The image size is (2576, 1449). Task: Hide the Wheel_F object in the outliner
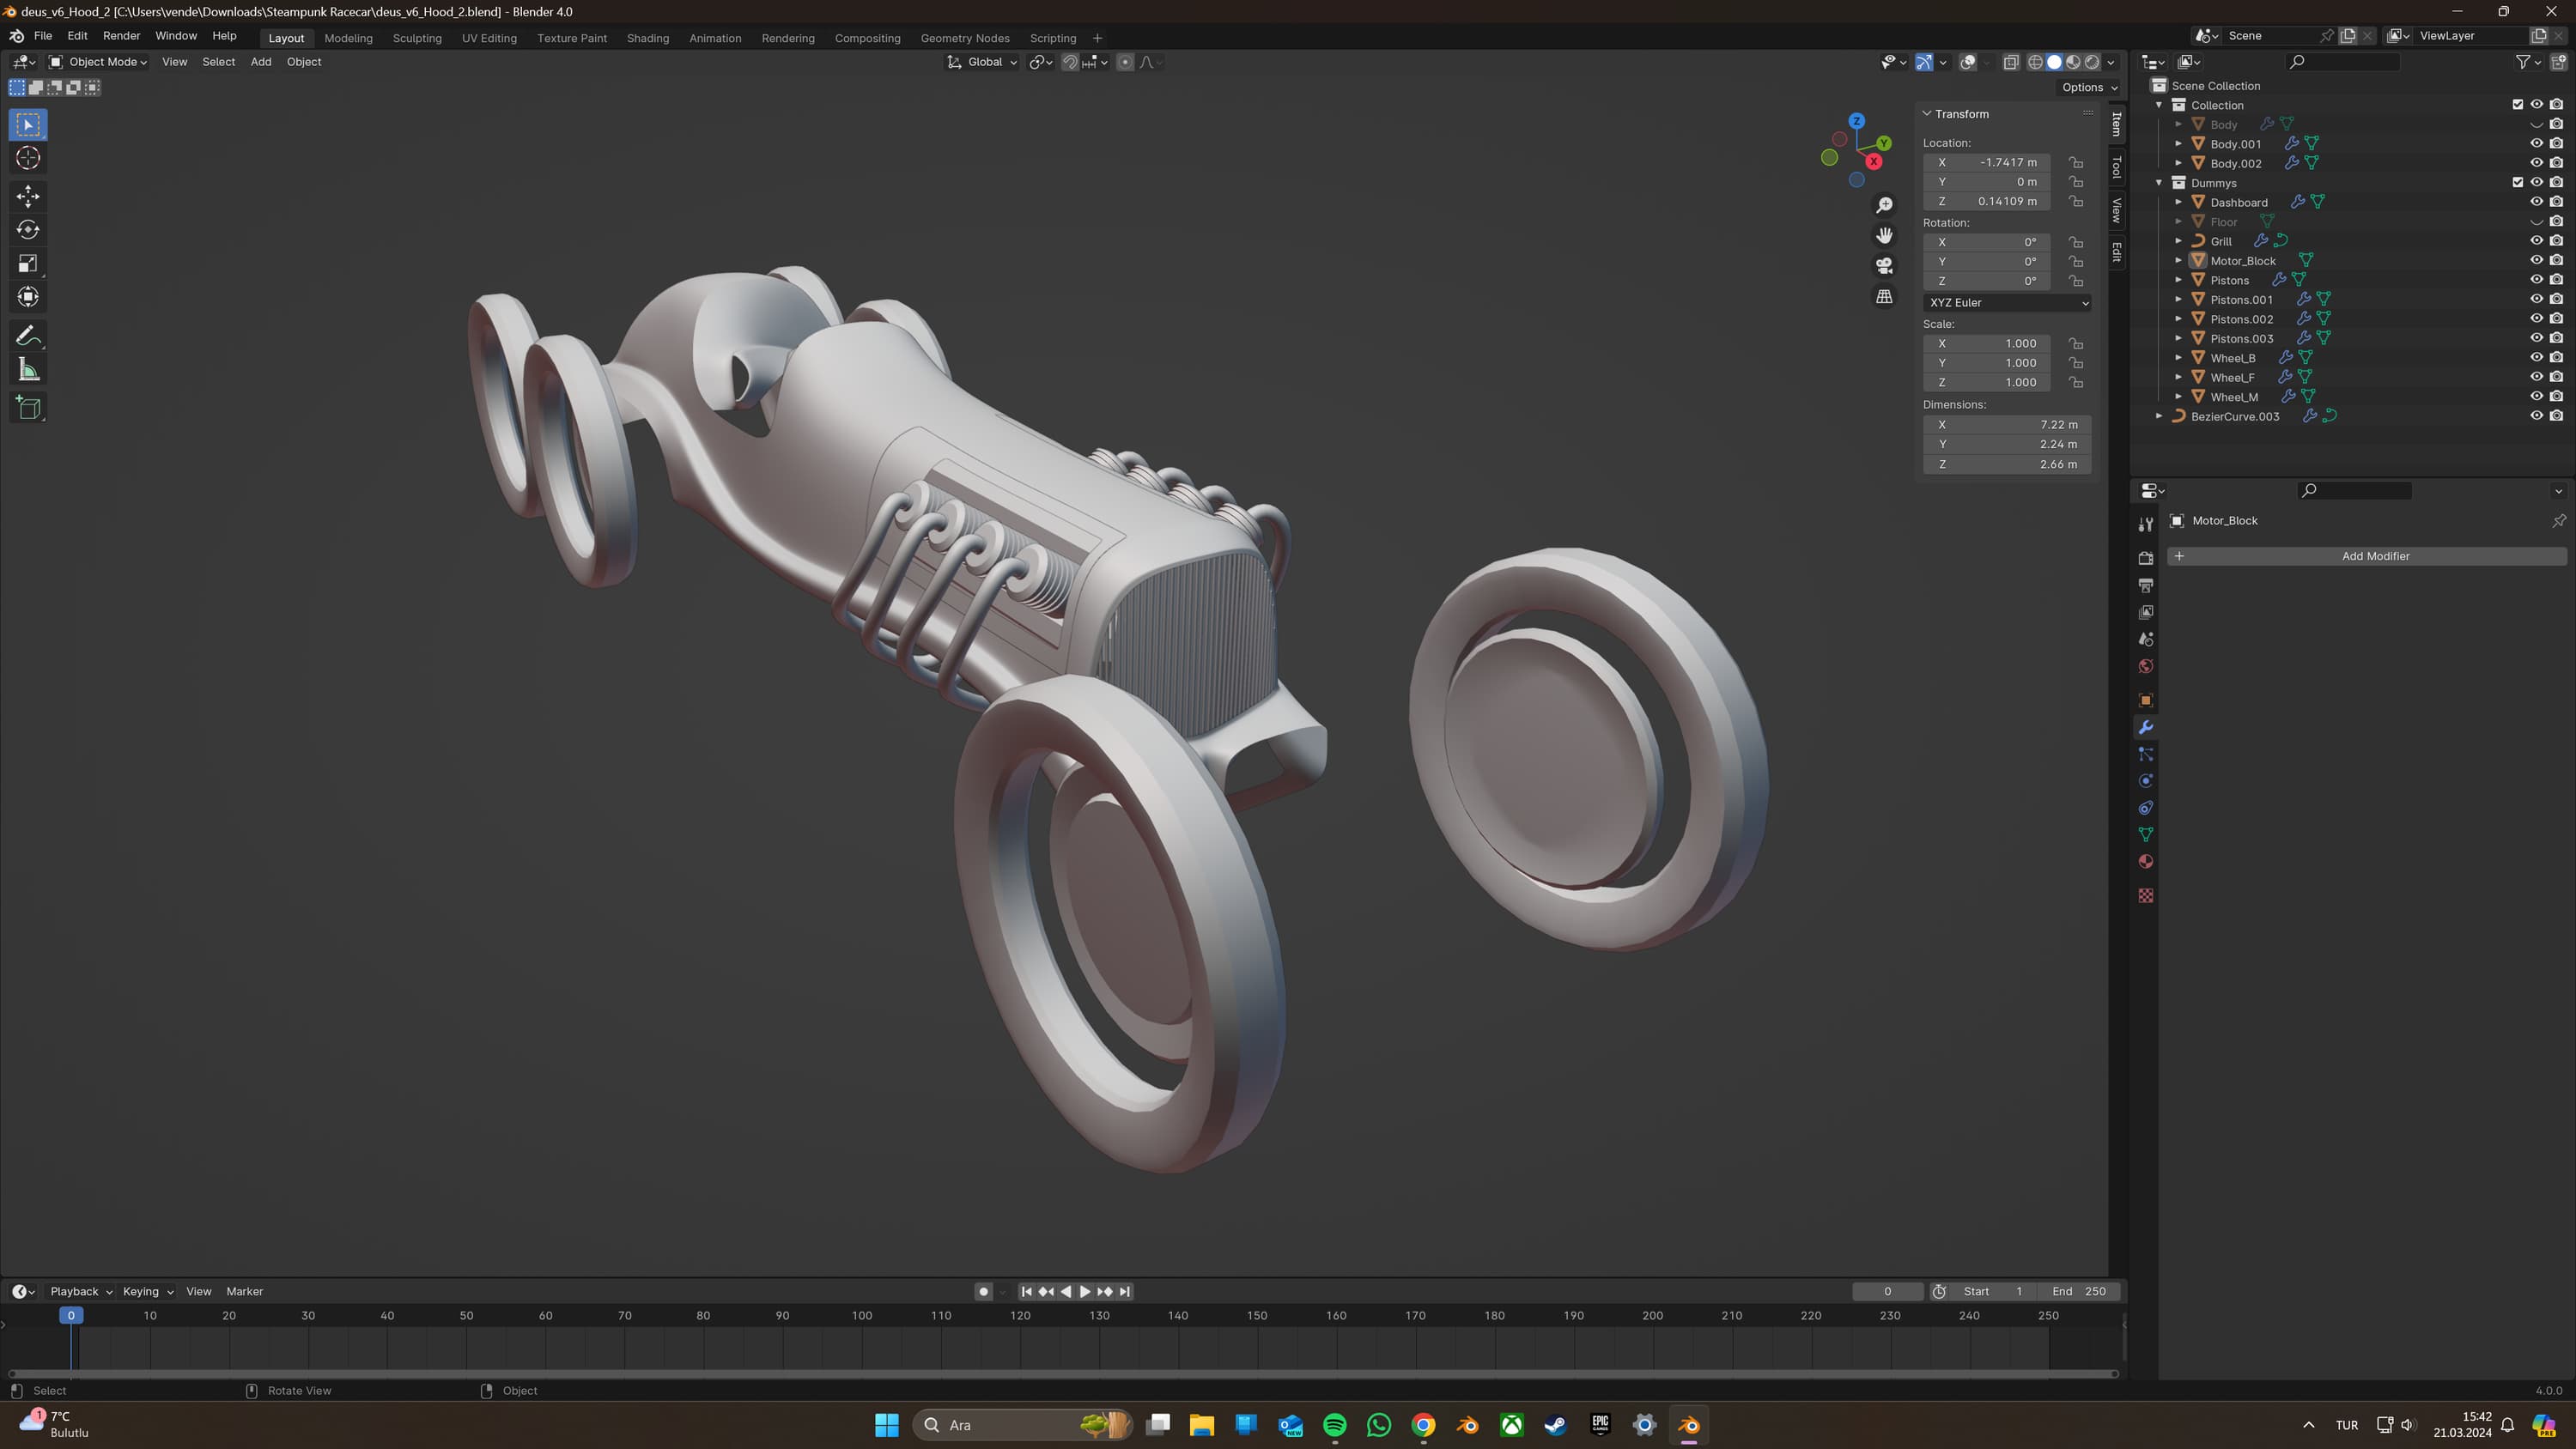[x=2536, y=377]
